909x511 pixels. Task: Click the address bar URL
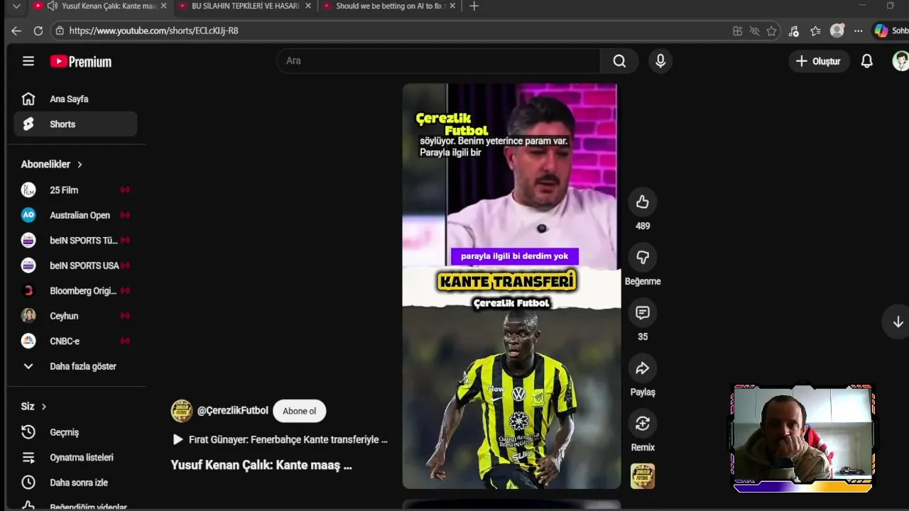pyautogui.click(x=154, y=31)
